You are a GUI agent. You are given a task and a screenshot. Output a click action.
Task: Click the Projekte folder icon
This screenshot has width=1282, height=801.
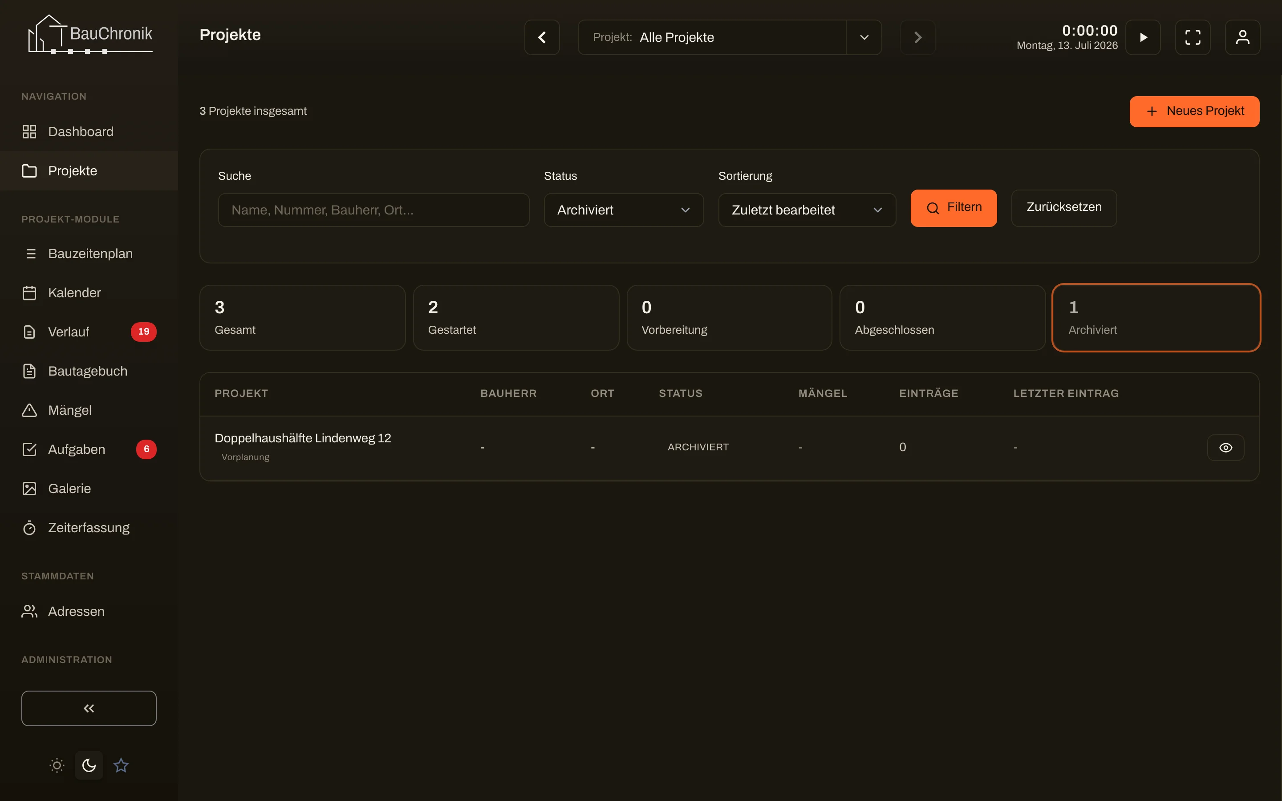[29, 171]
